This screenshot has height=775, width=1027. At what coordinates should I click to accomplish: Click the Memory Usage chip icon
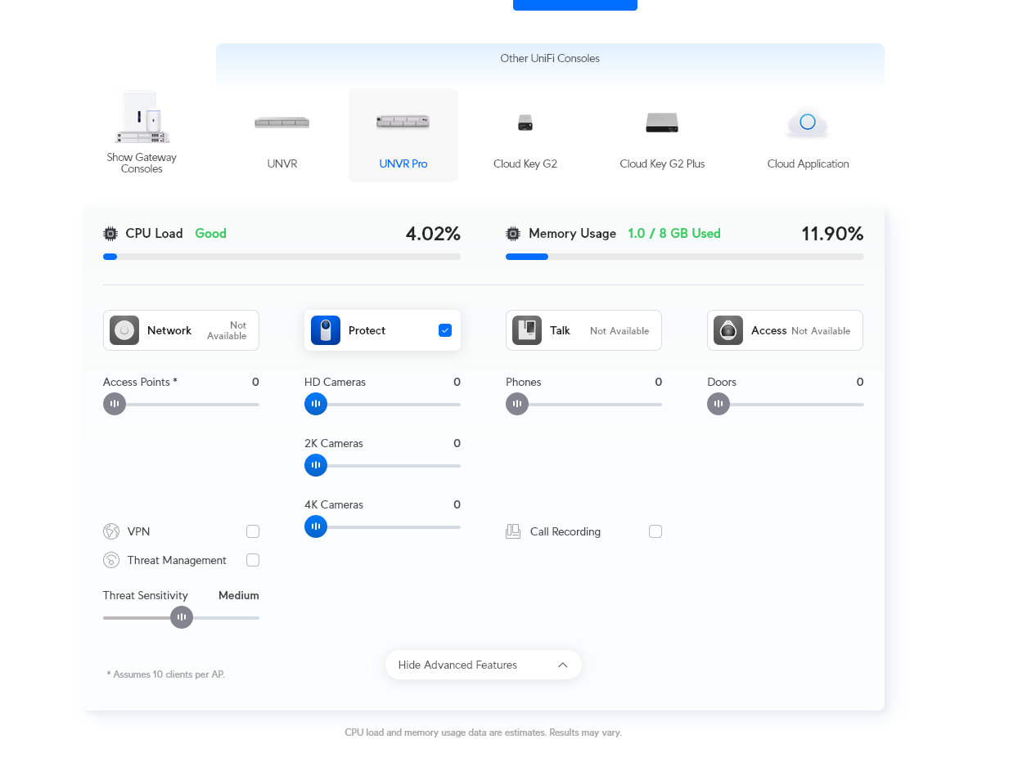(513, 234)
